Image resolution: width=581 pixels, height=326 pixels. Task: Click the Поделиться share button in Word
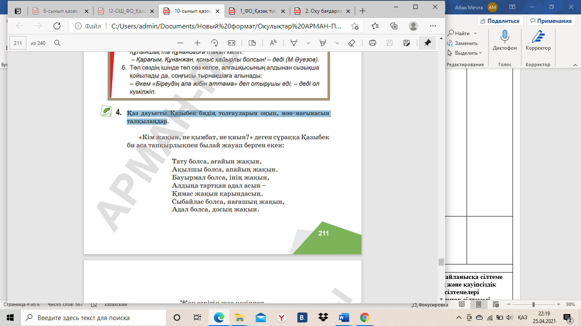500,21
